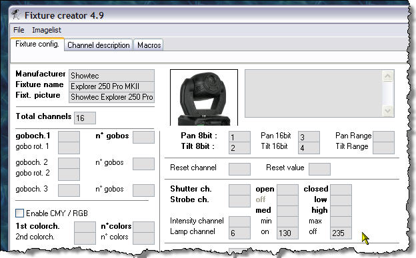Click the lamp on field showing 130
The width and height of the screenshot is (416, 258).
[x=288, y=233]
